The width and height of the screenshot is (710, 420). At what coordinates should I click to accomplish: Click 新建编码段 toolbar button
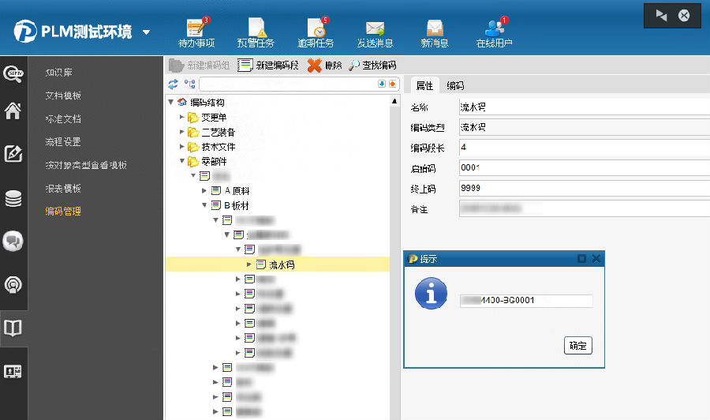pyautogui.click(x=267, y=66)
